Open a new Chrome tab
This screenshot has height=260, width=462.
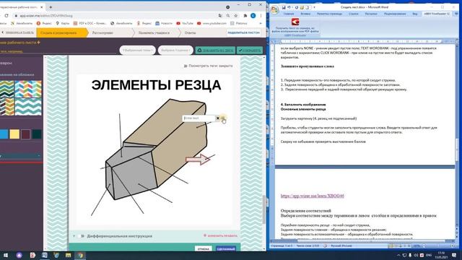[51, 6]
